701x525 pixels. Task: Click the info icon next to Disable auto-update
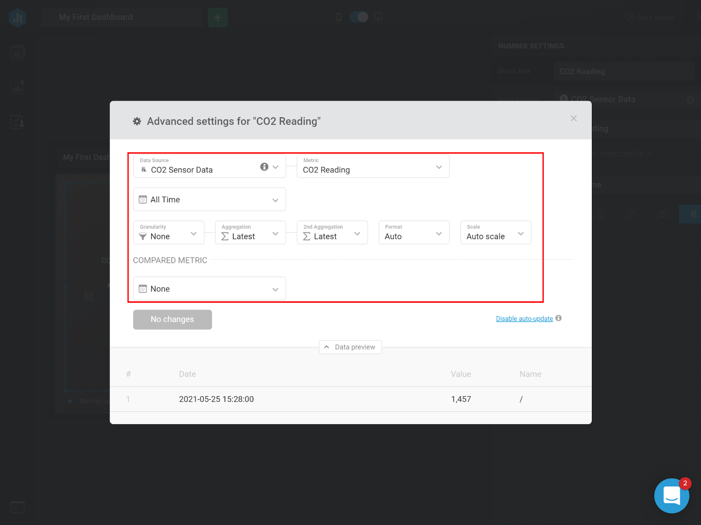pos(559,318)
